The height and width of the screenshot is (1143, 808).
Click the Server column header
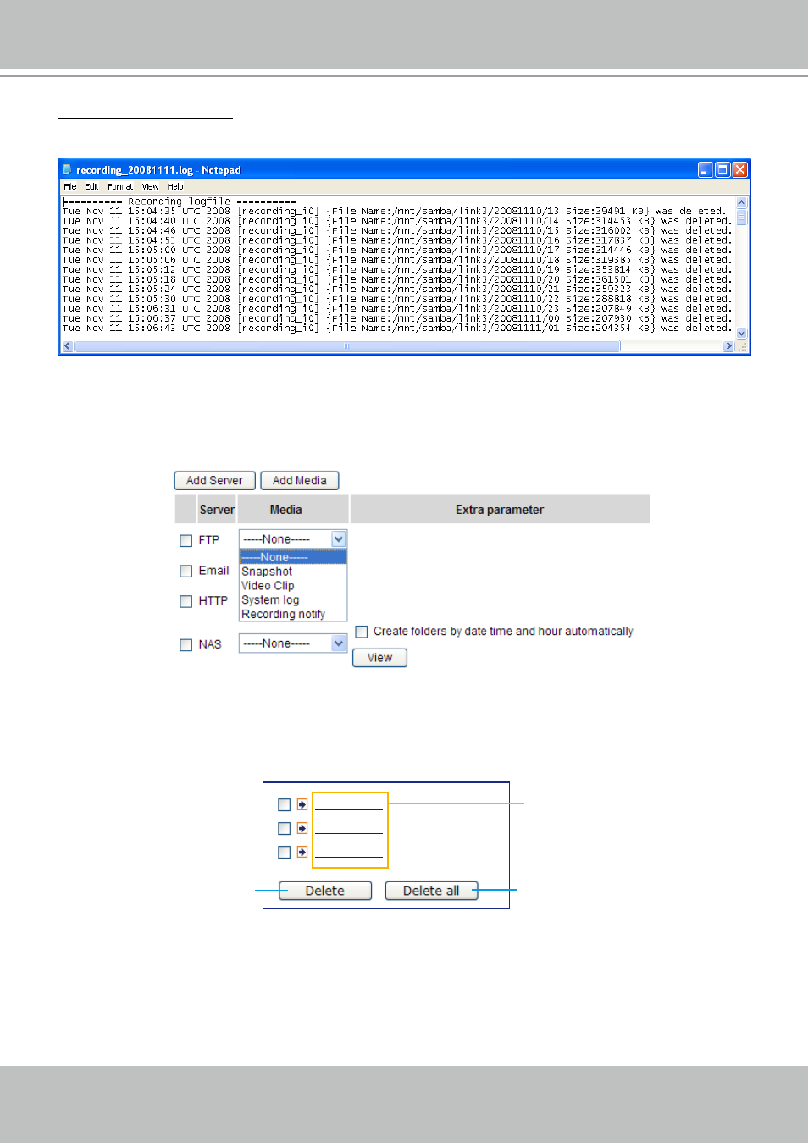click(217, 510)
